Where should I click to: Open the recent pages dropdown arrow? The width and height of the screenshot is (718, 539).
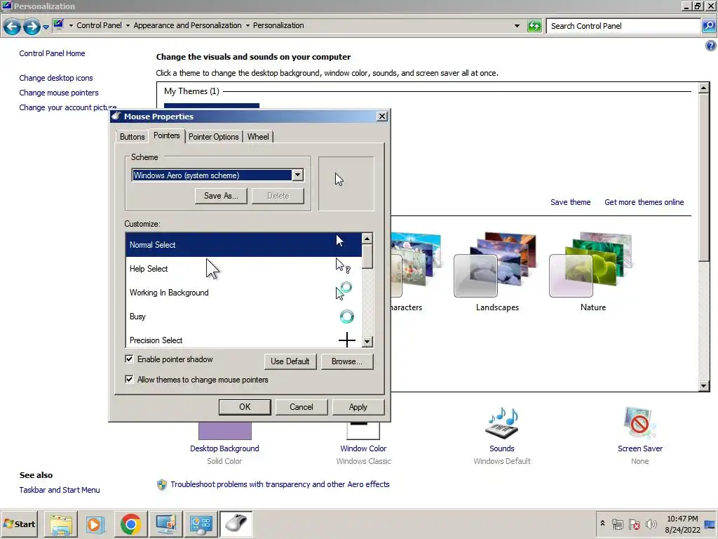pos(46,27)
